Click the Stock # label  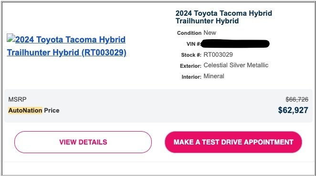[191, 55]
